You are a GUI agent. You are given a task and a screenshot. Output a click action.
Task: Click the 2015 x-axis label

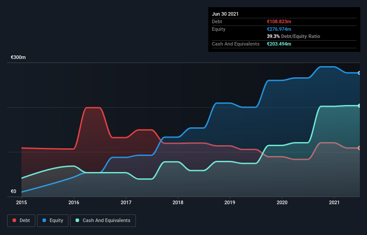(21, 202)
